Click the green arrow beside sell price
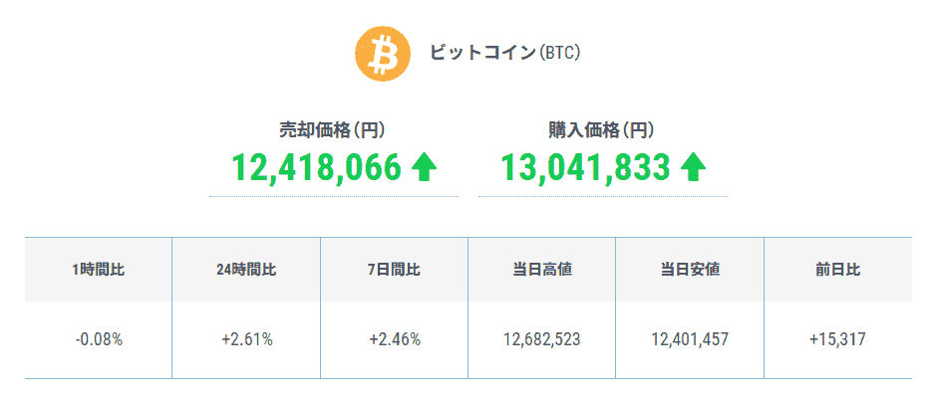 (x=424, y=167)
